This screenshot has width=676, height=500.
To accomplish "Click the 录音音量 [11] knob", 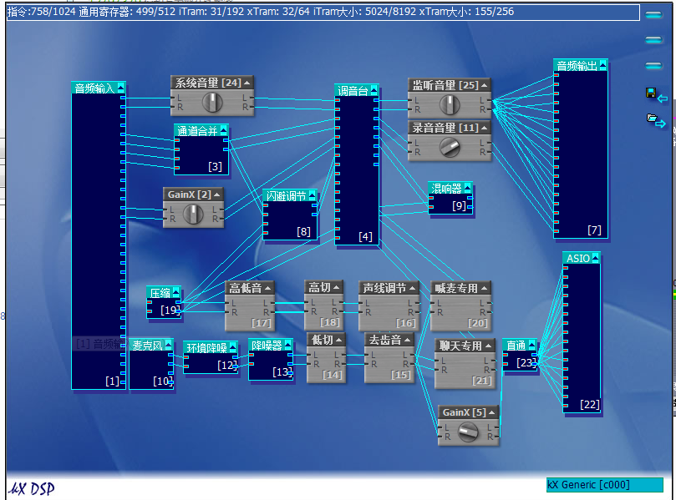I will point(450,147).
